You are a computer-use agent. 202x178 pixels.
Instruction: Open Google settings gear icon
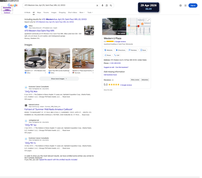181,6
